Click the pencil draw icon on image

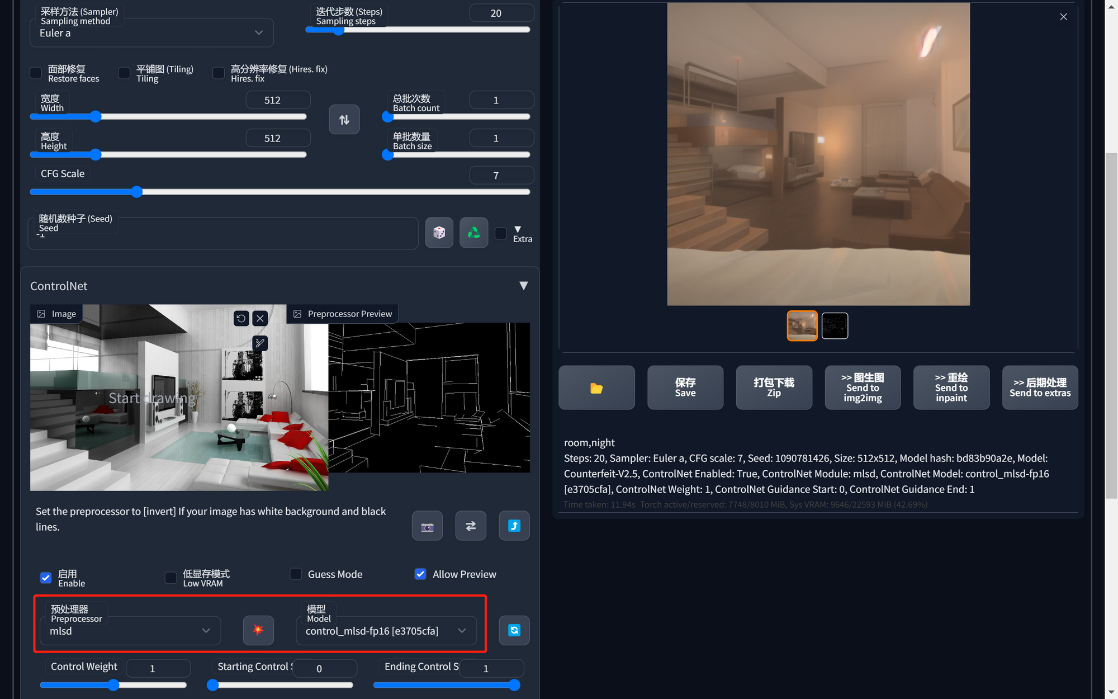[260, 343]
